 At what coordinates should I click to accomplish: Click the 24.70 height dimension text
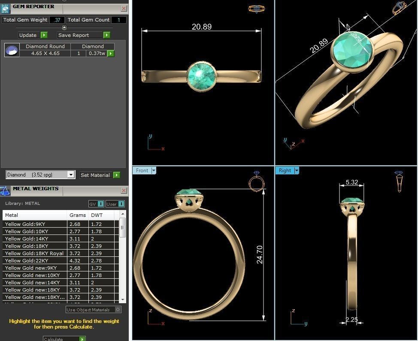pos(260,255)
